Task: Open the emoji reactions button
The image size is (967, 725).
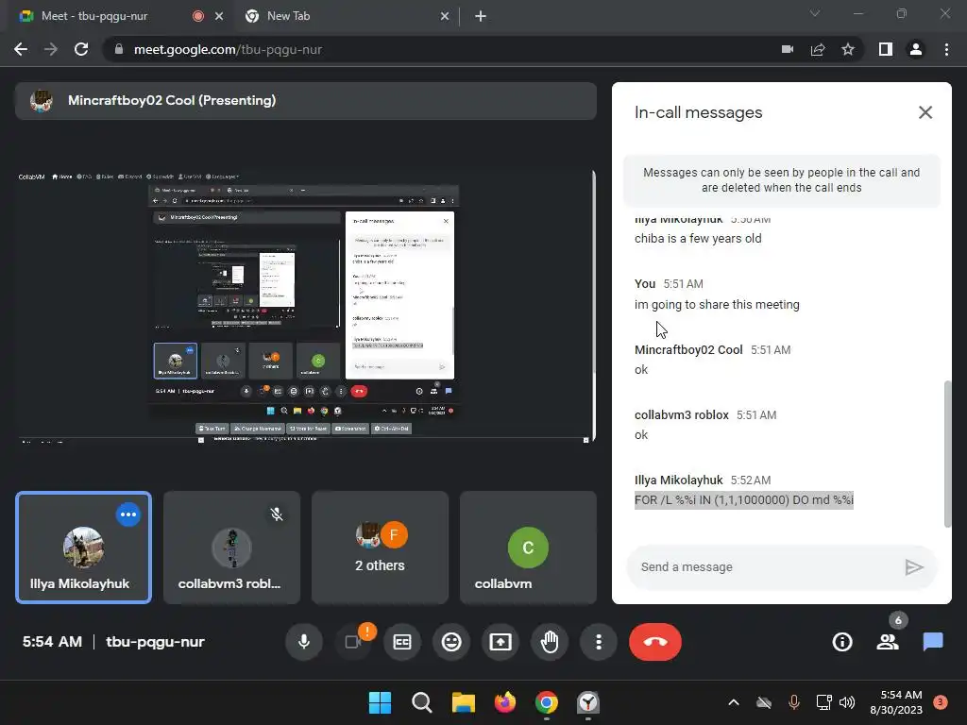Action: (451, 642)
